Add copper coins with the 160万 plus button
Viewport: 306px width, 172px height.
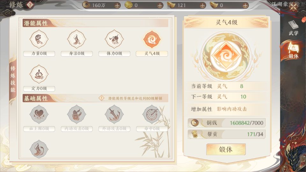tap(117, 5)
